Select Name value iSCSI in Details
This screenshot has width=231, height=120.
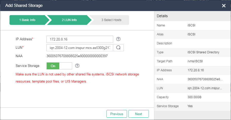click(x=191, y=25)
